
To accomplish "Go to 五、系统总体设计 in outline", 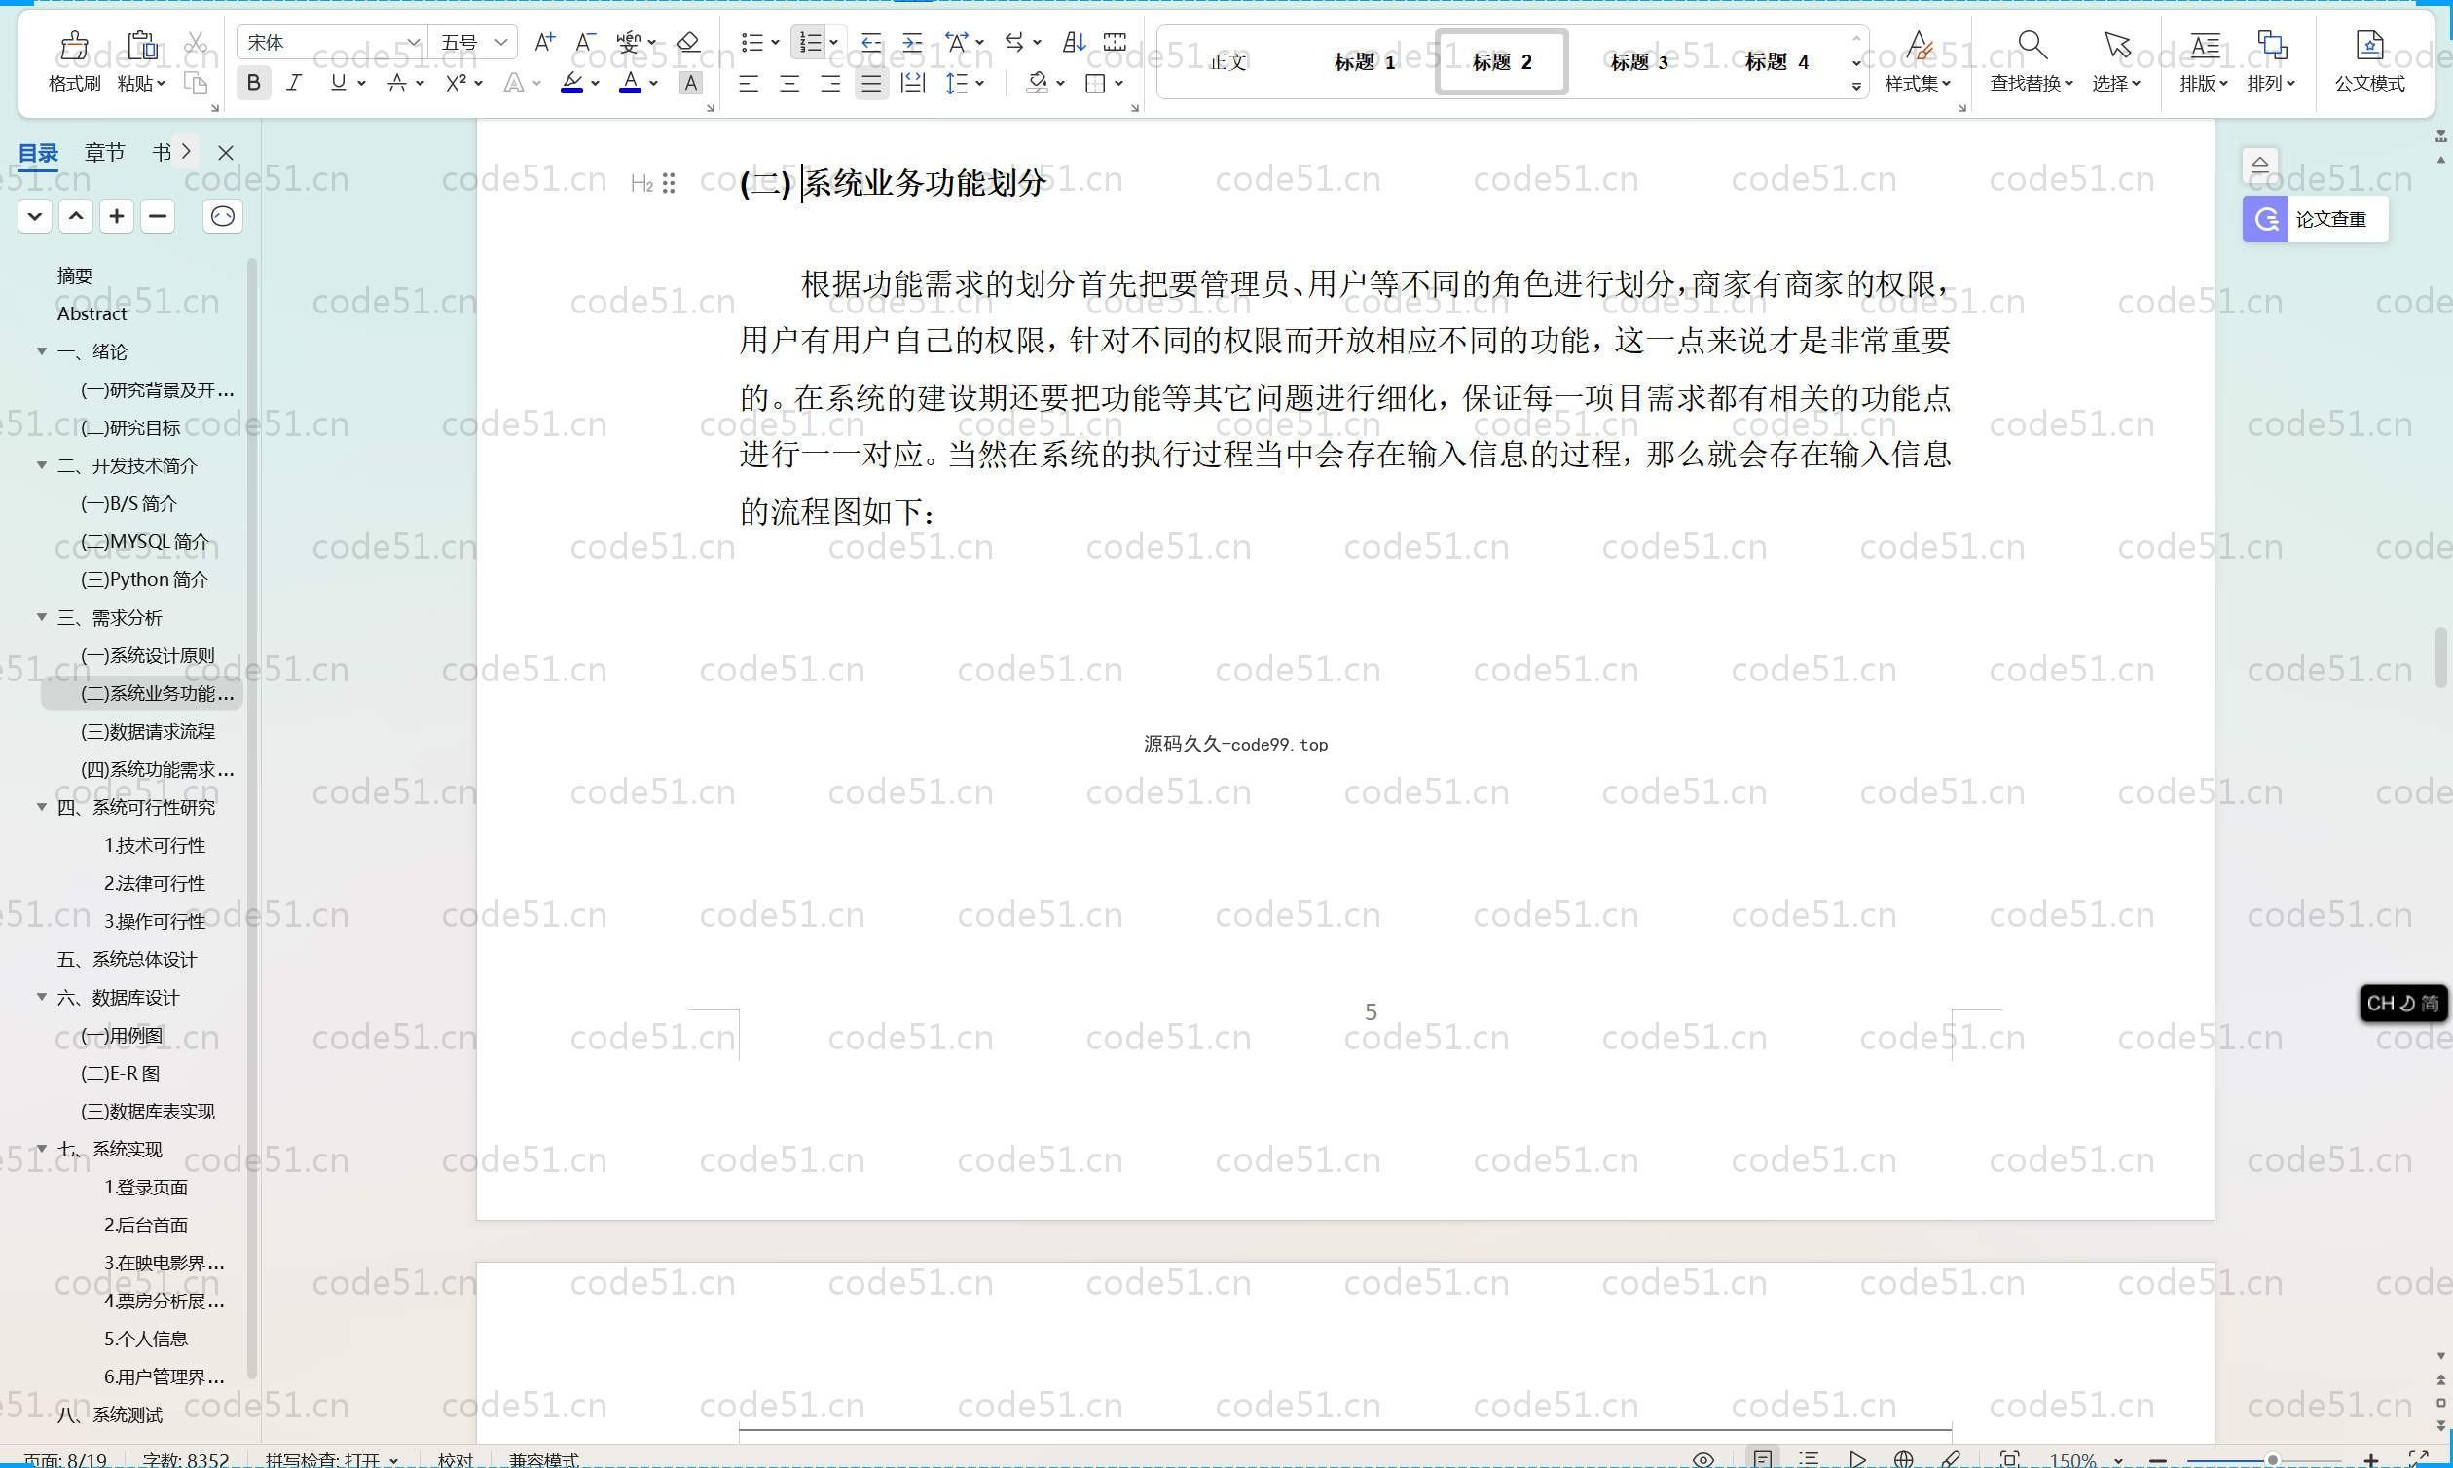I will pos(127,960).
